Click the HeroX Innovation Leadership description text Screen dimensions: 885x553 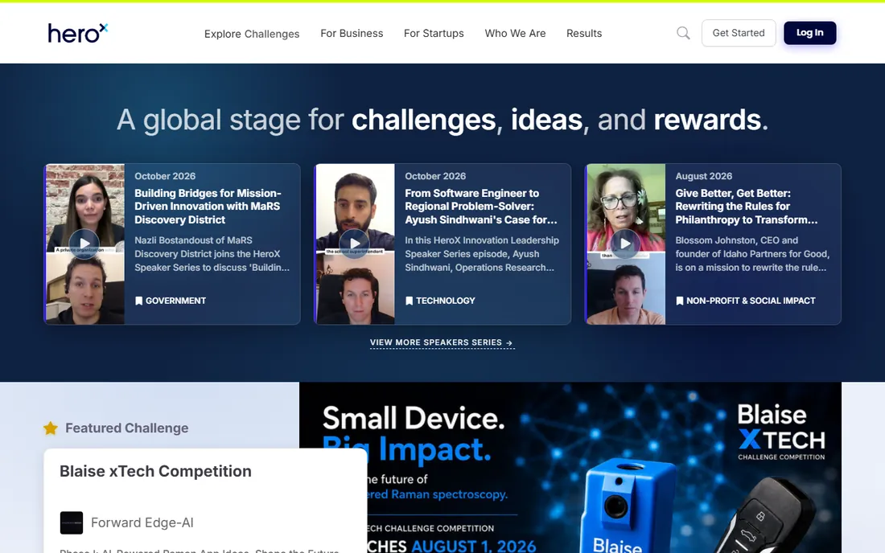[482, 254]
